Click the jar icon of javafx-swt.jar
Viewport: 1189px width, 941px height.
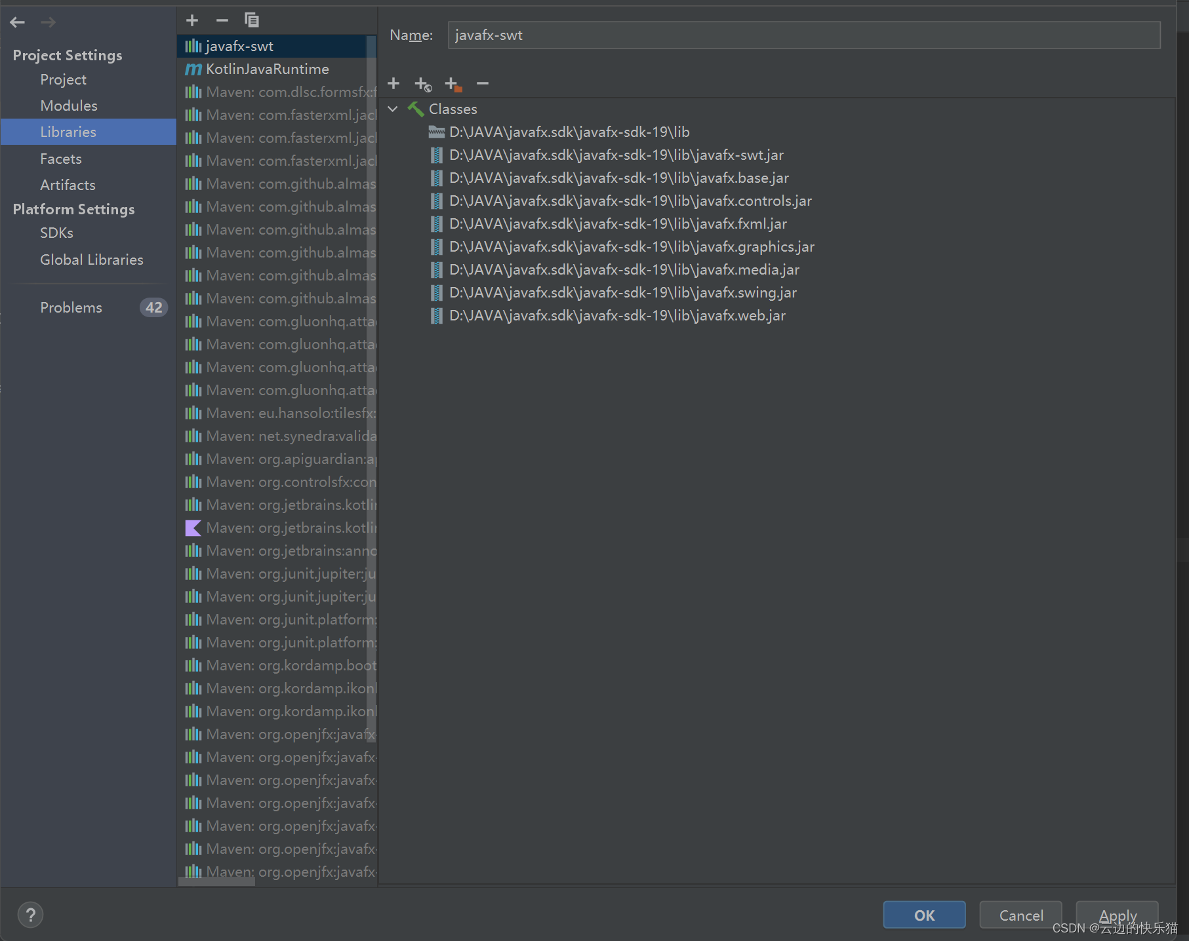pos(437,155)
